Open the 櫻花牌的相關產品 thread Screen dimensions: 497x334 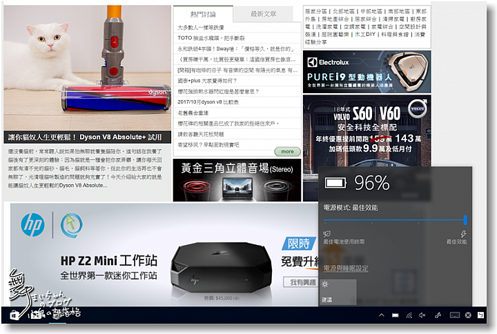pyautogui.click(x=228, y=124)
